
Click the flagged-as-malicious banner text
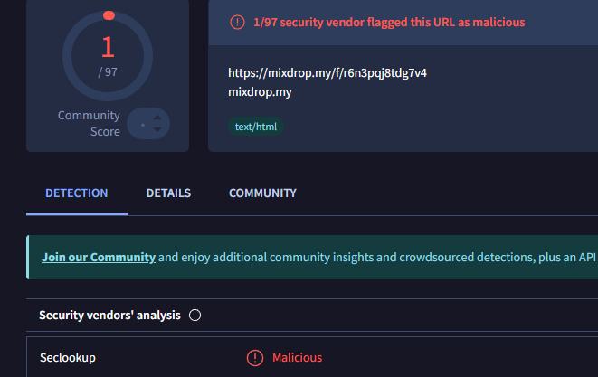(390, 22)
